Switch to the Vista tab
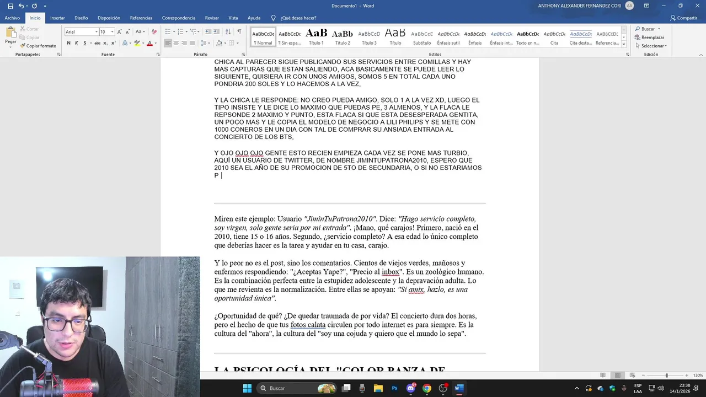This screenshot has width=706, height=397. coord(233,18)
